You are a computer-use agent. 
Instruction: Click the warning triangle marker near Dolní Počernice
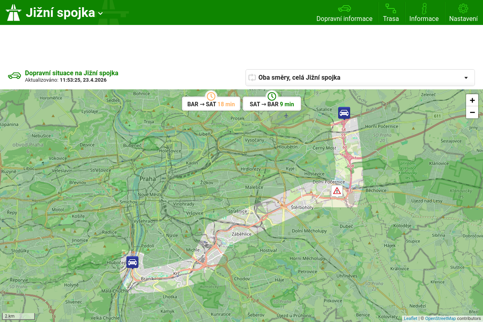point(337,191)
